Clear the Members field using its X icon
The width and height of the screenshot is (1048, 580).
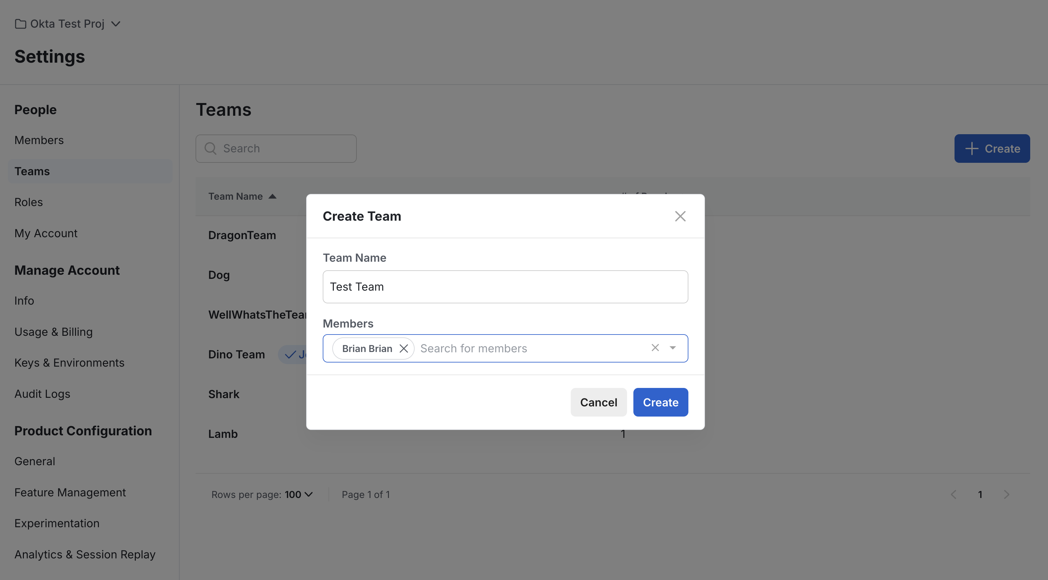655,348
